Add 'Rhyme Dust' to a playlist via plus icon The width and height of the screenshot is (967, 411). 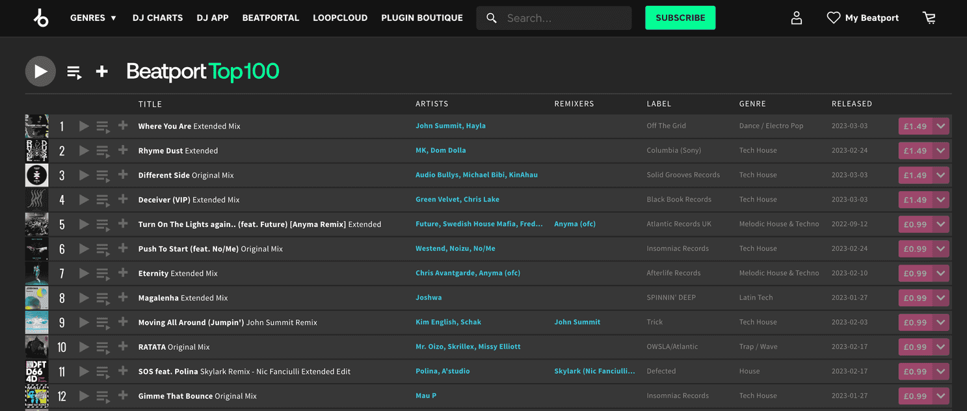[x=122, y=150]
